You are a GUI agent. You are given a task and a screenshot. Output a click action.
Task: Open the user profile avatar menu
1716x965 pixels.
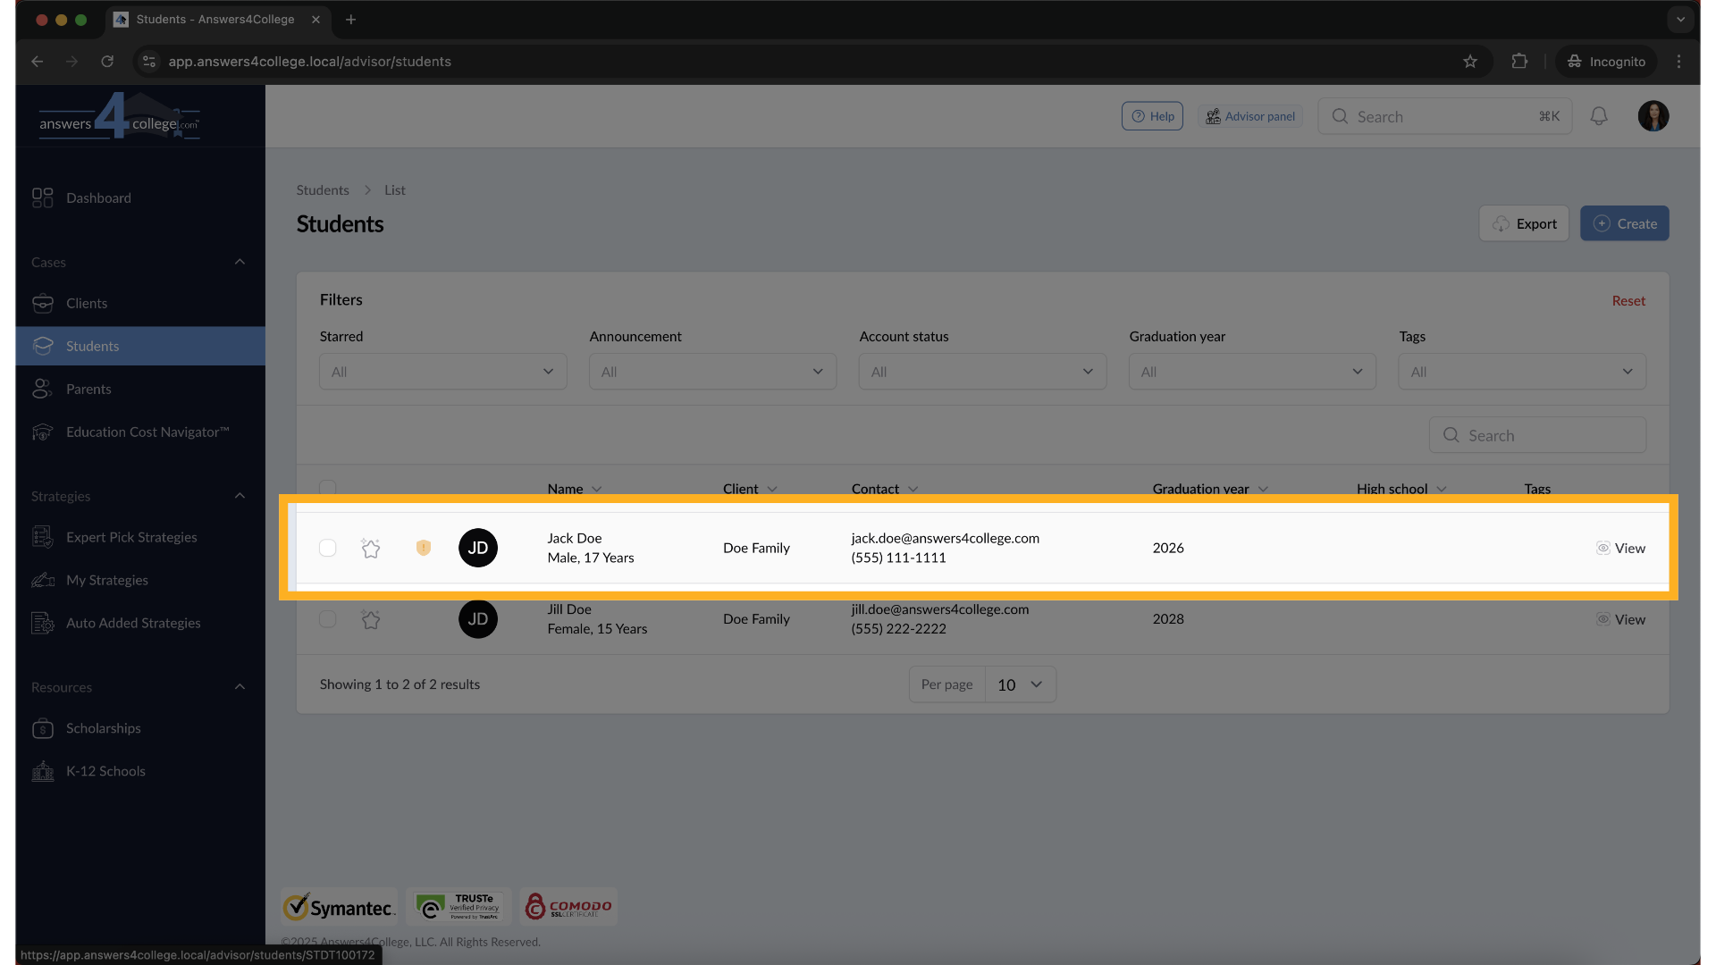point(1653,116)
